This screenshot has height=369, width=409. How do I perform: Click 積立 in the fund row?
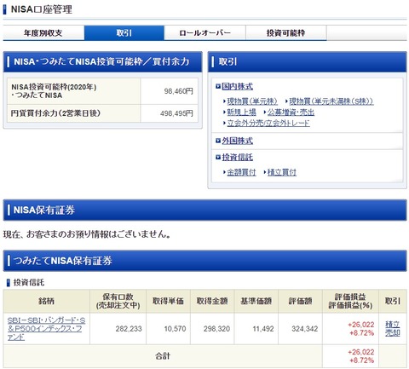(x=393, y=325)
